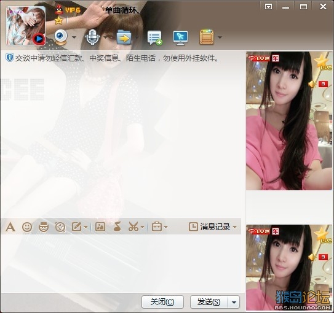Click the upper QQ show photo
334x313 pixels.
coord(289,121)
